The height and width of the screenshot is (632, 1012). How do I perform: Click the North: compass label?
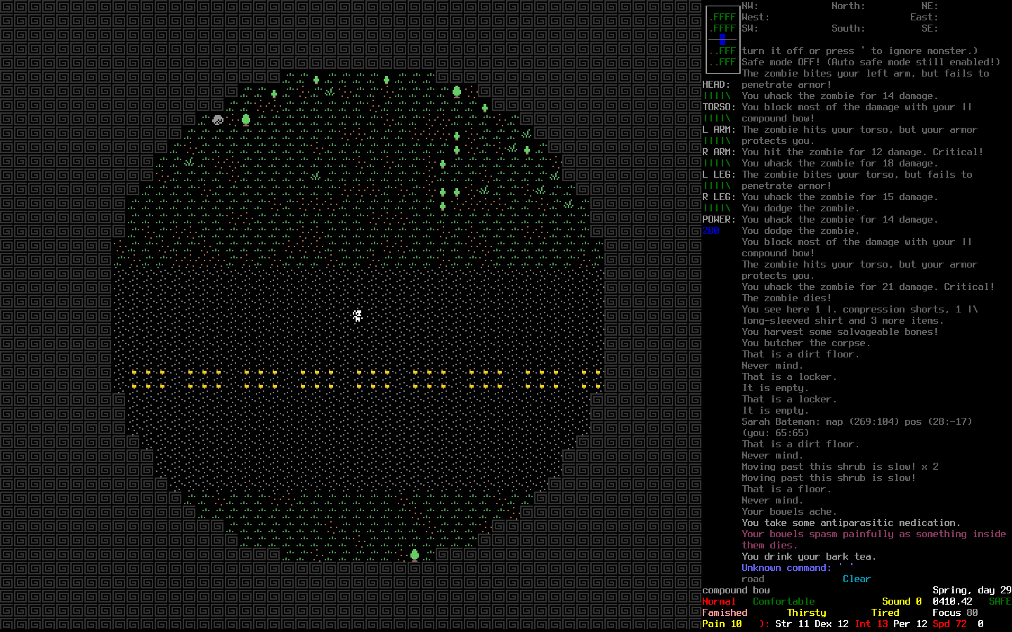[849, 6]
